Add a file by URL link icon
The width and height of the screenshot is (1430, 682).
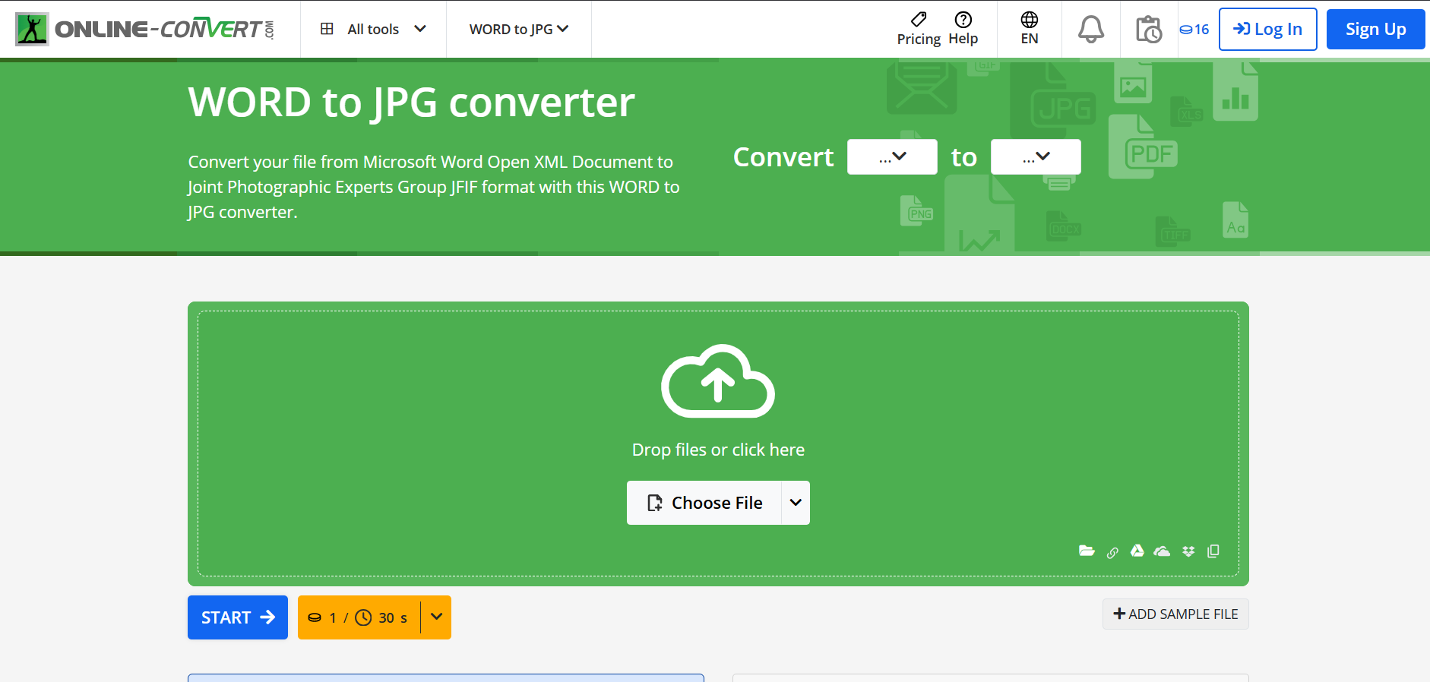[x=1112, y=552]
